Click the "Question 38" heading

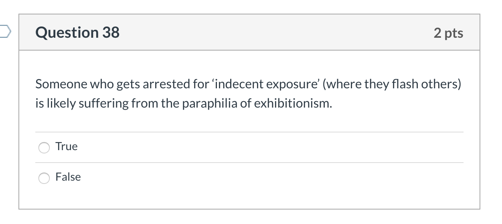point(77,33)
